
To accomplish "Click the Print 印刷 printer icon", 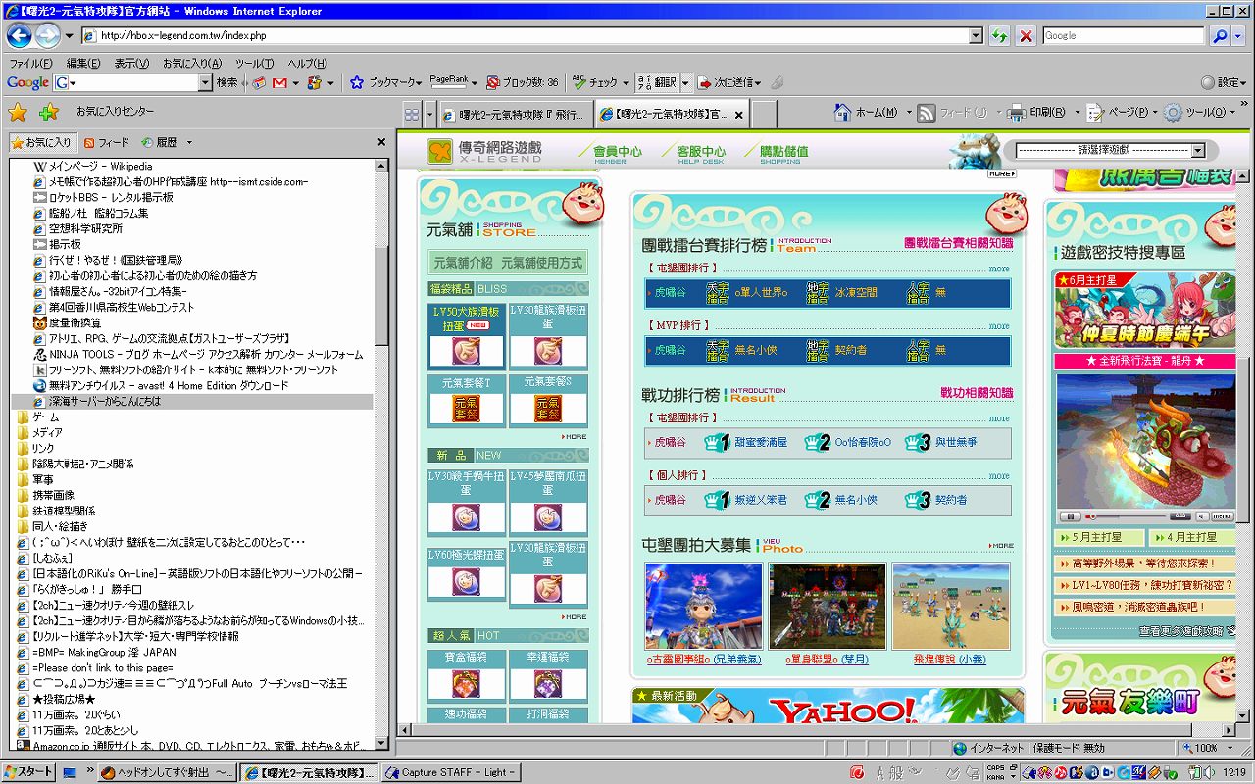I will (x=1017, y=112).
